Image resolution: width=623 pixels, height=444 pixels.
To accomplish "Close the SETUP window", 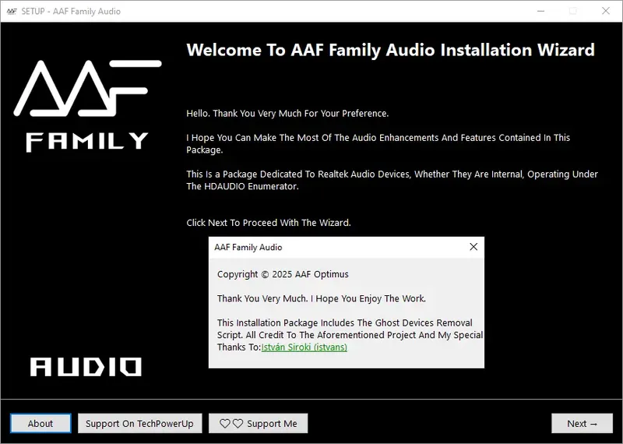I will [x=606, y=11].
